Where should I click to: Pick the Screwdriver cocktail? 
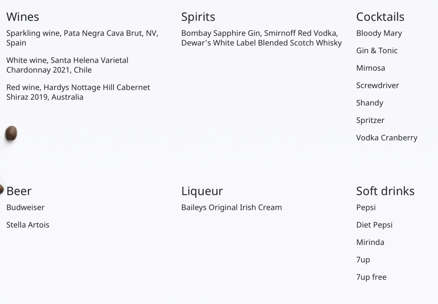coord(378,85)
